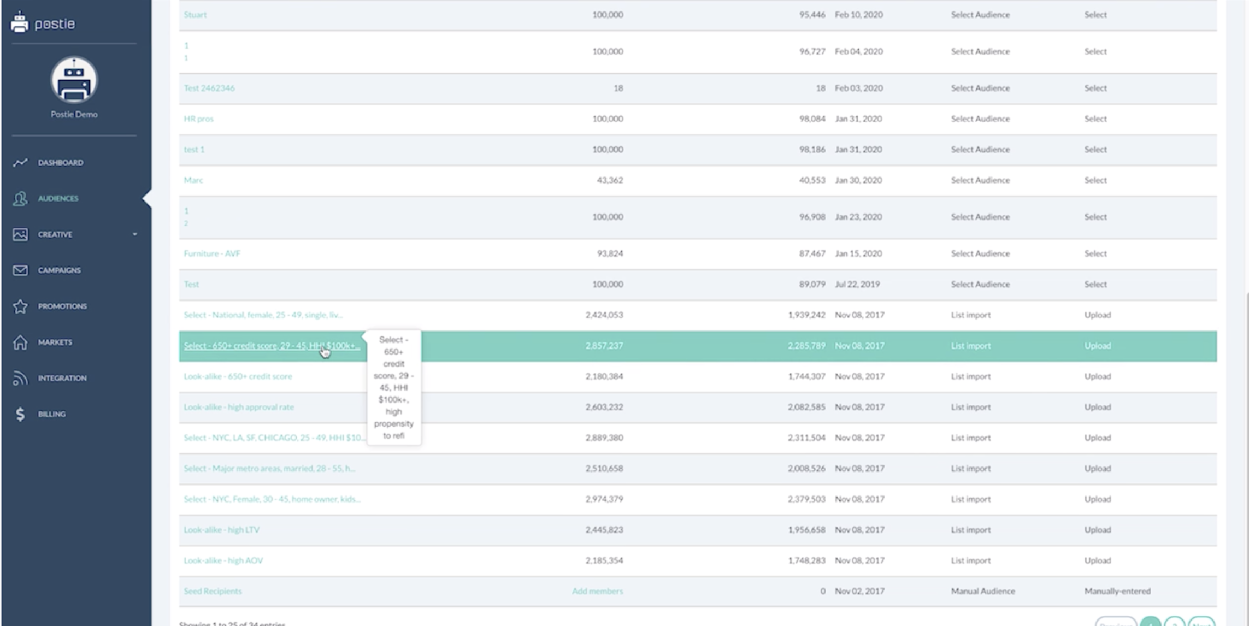
Task: Open the Look-alike - high approval rate audience
Action: pos(239,407)
